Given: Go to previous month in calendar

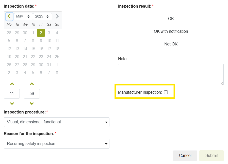Looking at the screenshot, I should (x=9, y=17).
